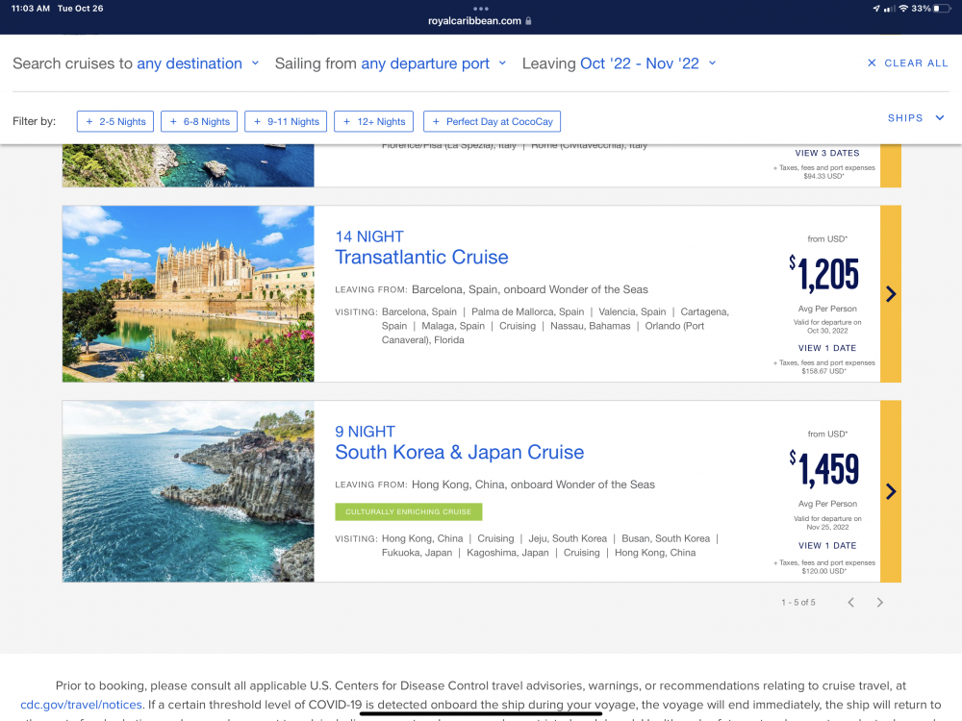Go to next results page arrow
The width and height of the screenshot is (962, 721).
click(x=879, y=603)
